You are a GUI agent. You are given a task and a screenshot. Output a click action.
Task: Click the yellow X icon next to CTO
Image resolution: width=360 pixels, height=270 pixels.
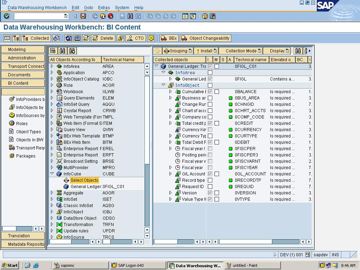[151, 38]
